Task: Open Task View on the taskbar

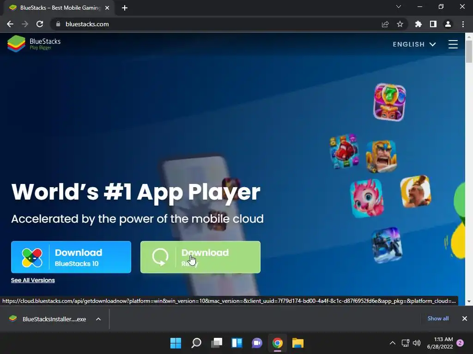Action: 217,343
